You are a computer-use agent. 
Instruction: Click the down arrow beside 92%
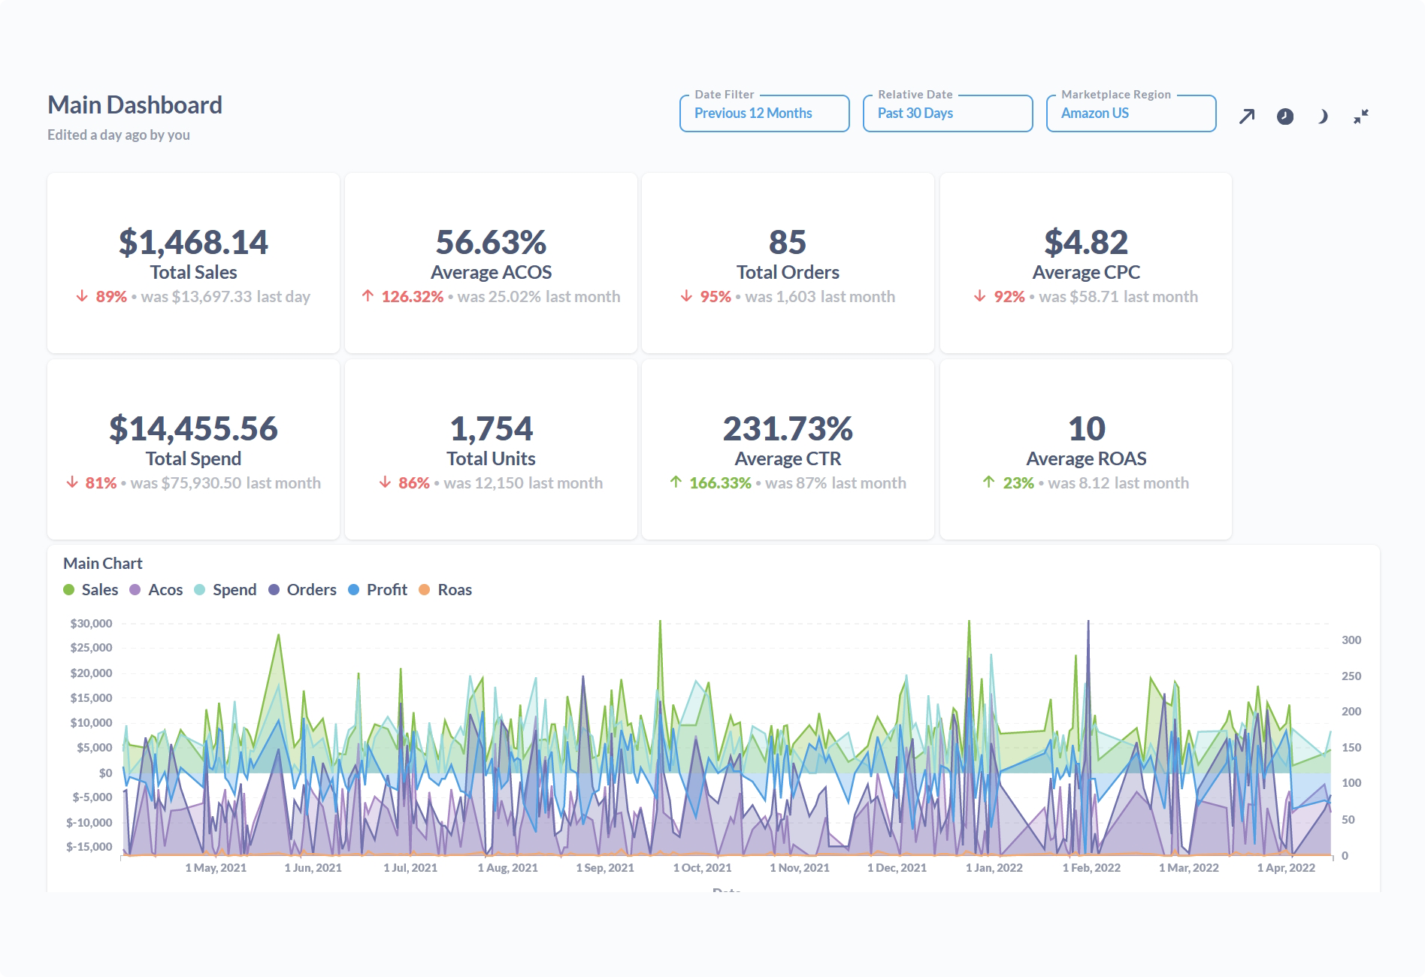tap(979, 296)
